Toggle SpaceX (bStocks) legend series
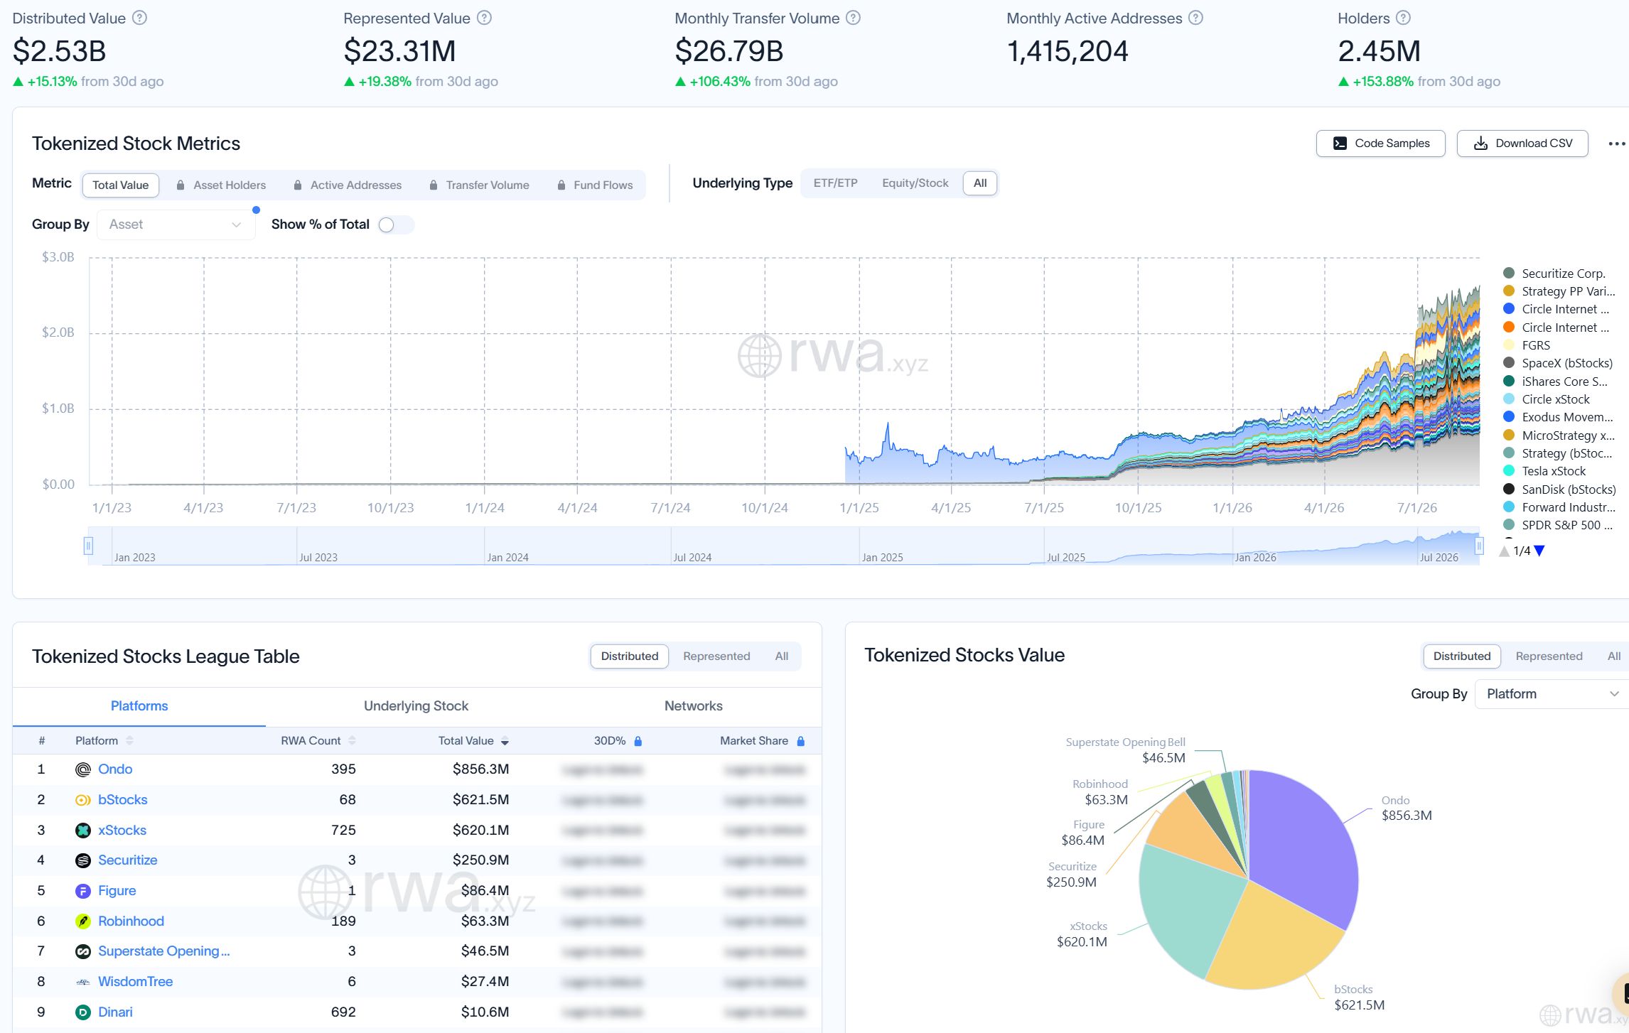 (x=1558, y=363)
